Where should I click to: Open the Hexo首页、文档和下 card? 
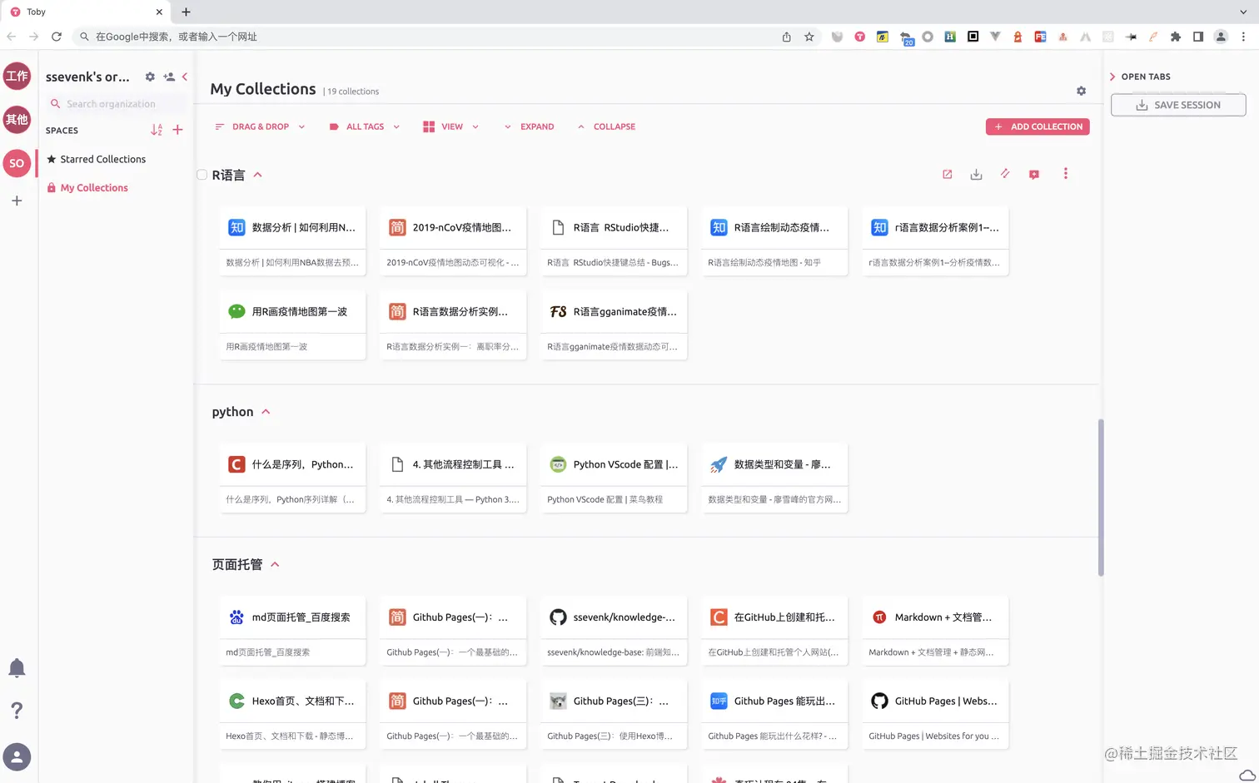[x=292, y=715]
